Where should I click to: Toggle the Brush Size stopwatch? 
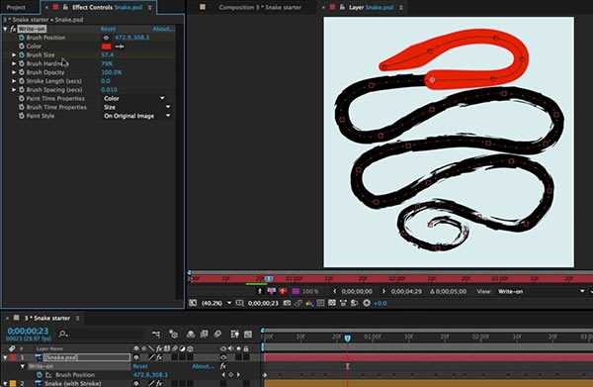tap(22, 54)
